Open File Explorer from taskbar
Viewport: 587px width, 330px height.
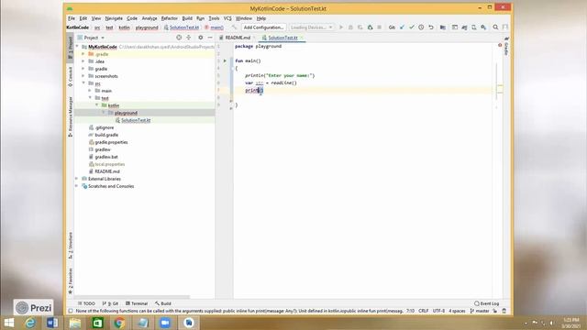tap(75, 323)
